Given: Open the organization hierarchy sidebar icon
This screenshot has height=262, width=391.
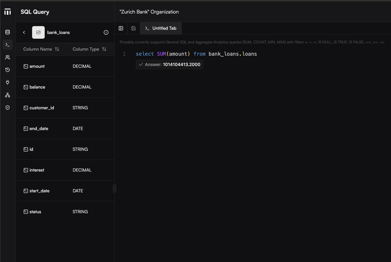Looking at the screenshot, I should pos(7,95).
